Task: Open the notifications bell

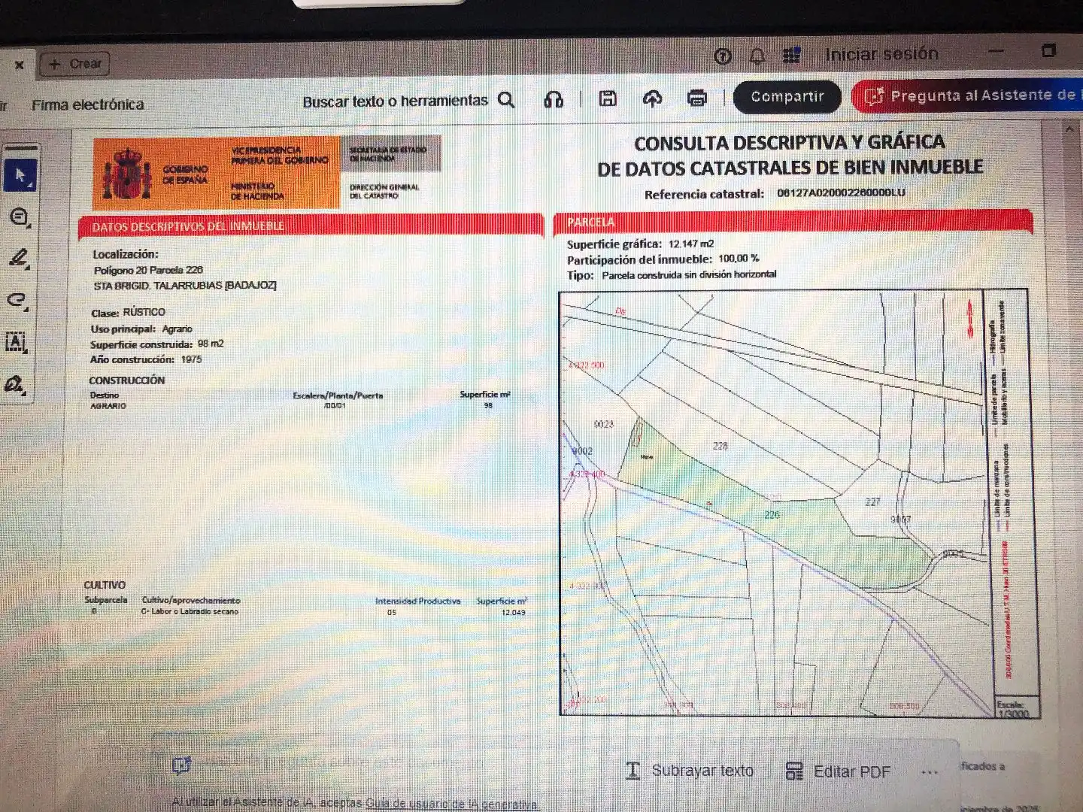Action: 757,56
